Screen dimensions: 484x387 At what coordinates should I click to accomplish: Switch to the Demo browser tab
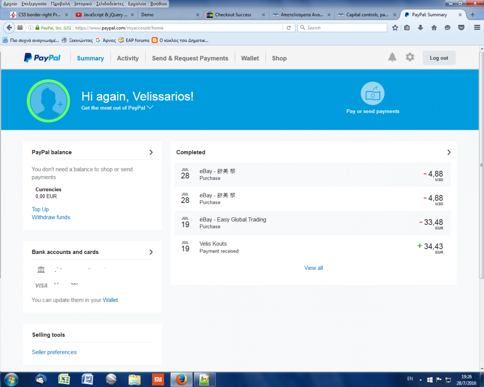click(169, 15)
